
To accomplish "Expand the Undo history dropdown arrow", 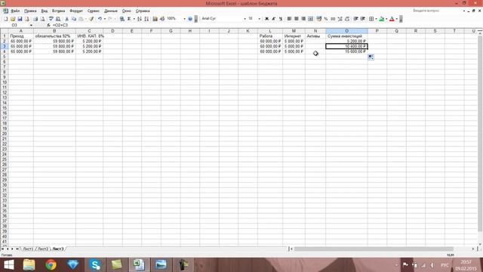I will [105, 19].
